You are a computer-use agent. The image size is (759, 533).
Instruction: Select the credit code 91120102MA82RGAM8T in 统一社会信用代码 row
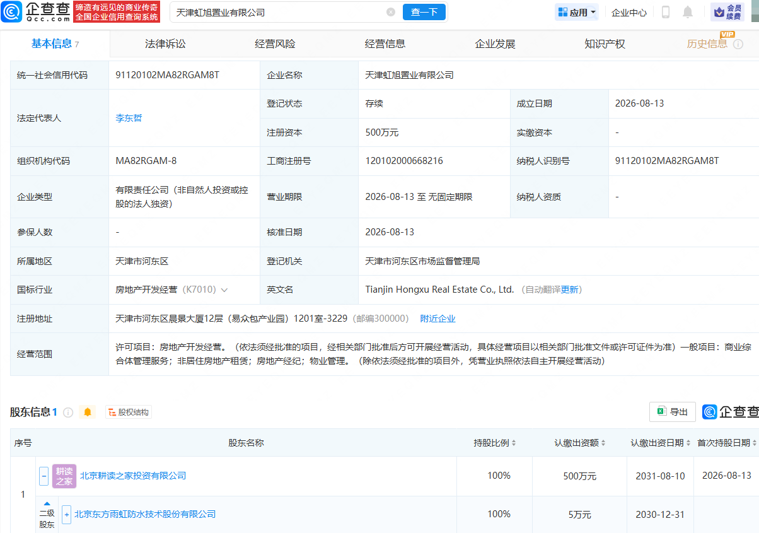[167, 75]
